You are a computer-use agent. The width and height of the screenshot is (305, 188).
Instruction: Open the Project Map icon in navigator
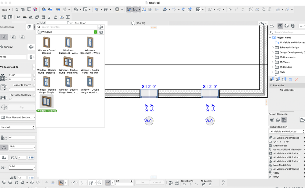click(272, 26)
